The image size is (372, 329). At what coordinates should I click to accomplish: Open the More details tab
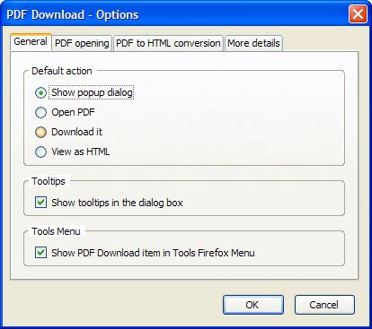pyautogui.click(x=253, y=43)
